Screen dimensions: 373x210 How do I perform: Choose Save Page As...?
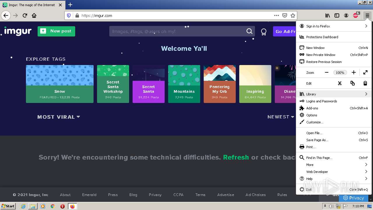click(x=334, y=140)
